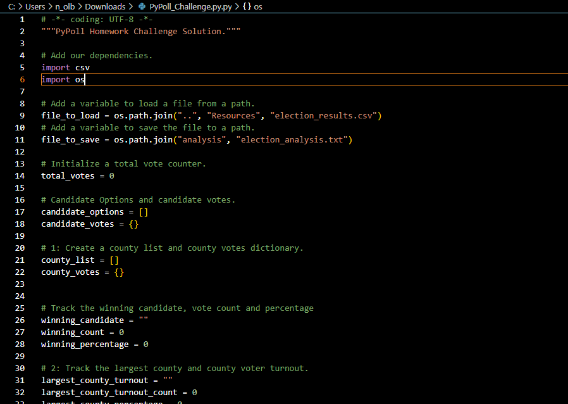Viewport: 568px width, 404px height.
Task: Click line number 9 in the gutter
Action: 22,115
